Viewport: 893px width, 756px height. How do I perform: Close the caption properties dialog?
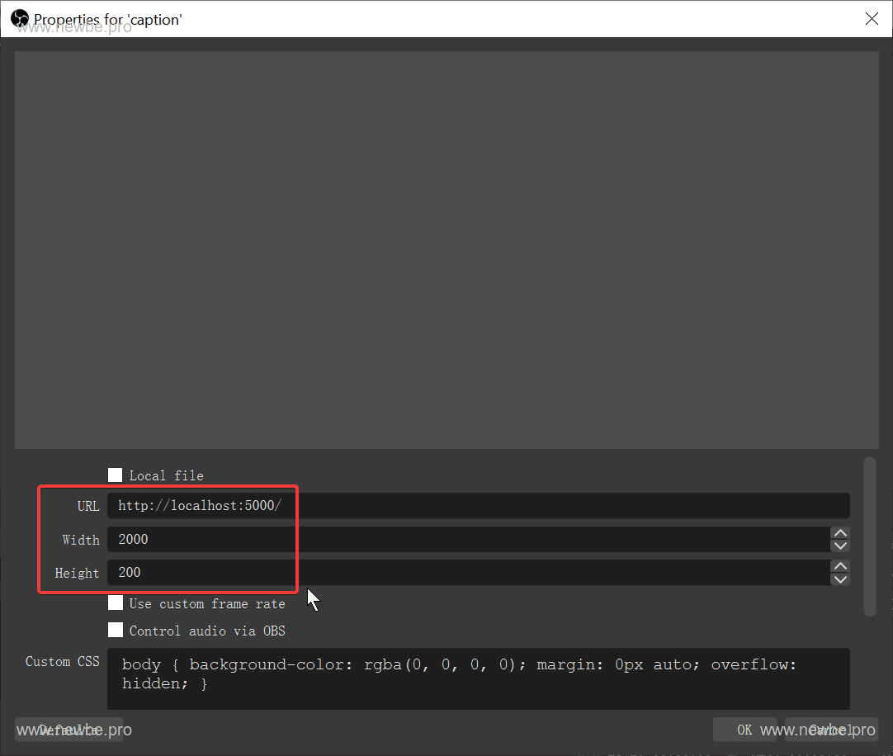[x=872, y=18]
